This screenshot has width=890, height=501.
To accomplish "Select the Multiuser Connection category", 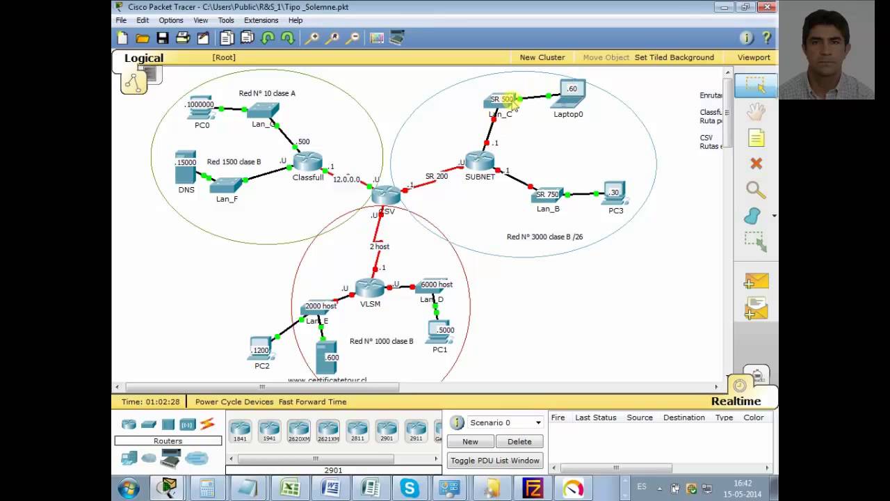I will click(197, 458).
